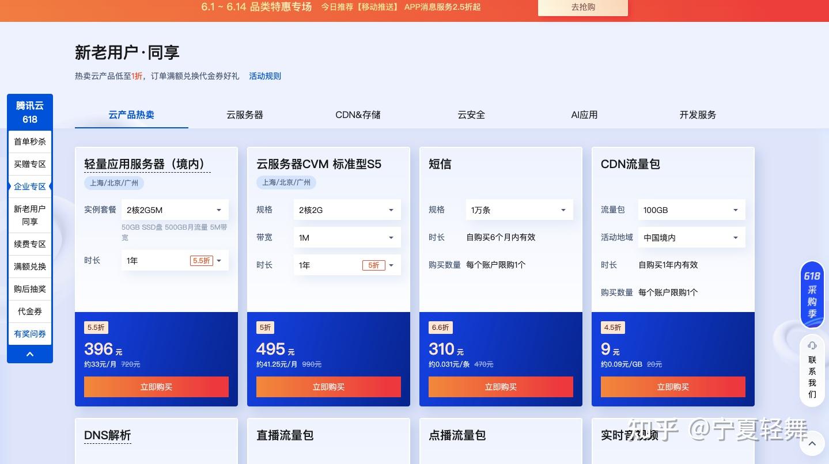Click the back-to-top arrow button
This screenshot has height=464, width=829.
812,443
